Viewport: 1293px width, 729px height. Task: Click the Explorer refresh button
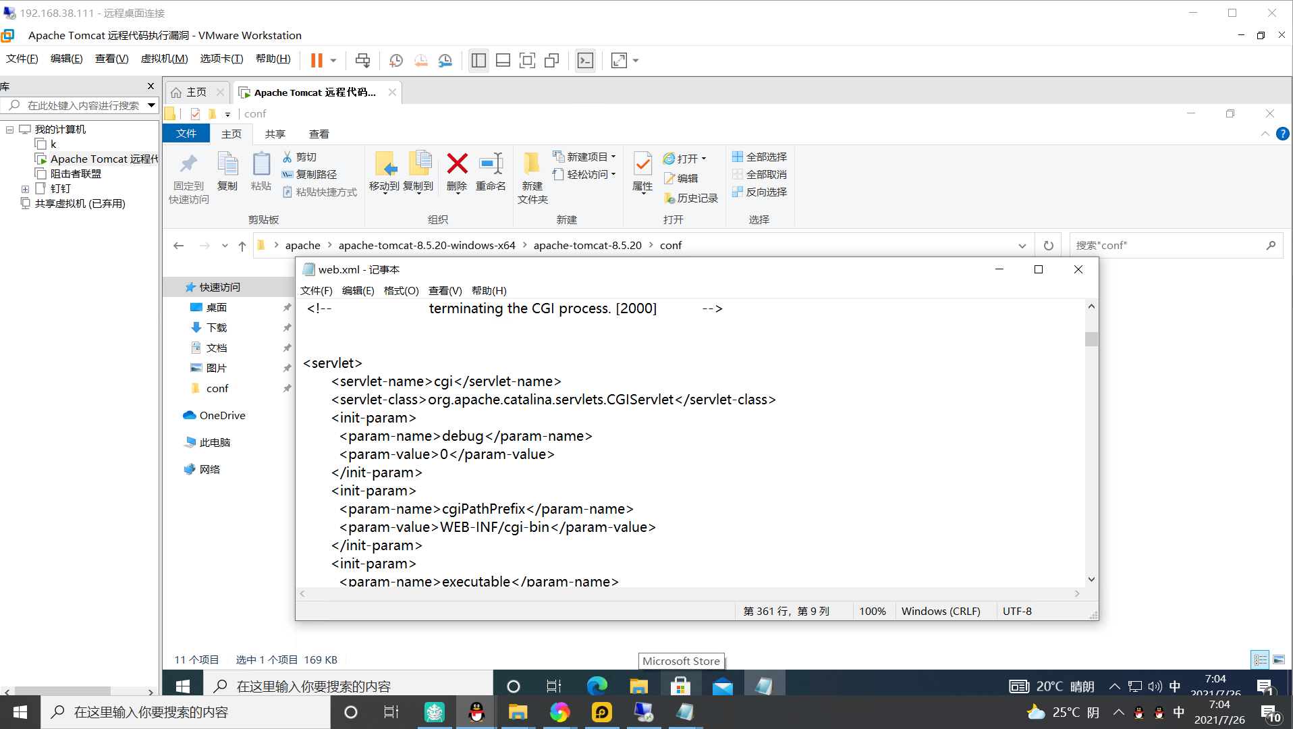click(x=1049, y=246)
